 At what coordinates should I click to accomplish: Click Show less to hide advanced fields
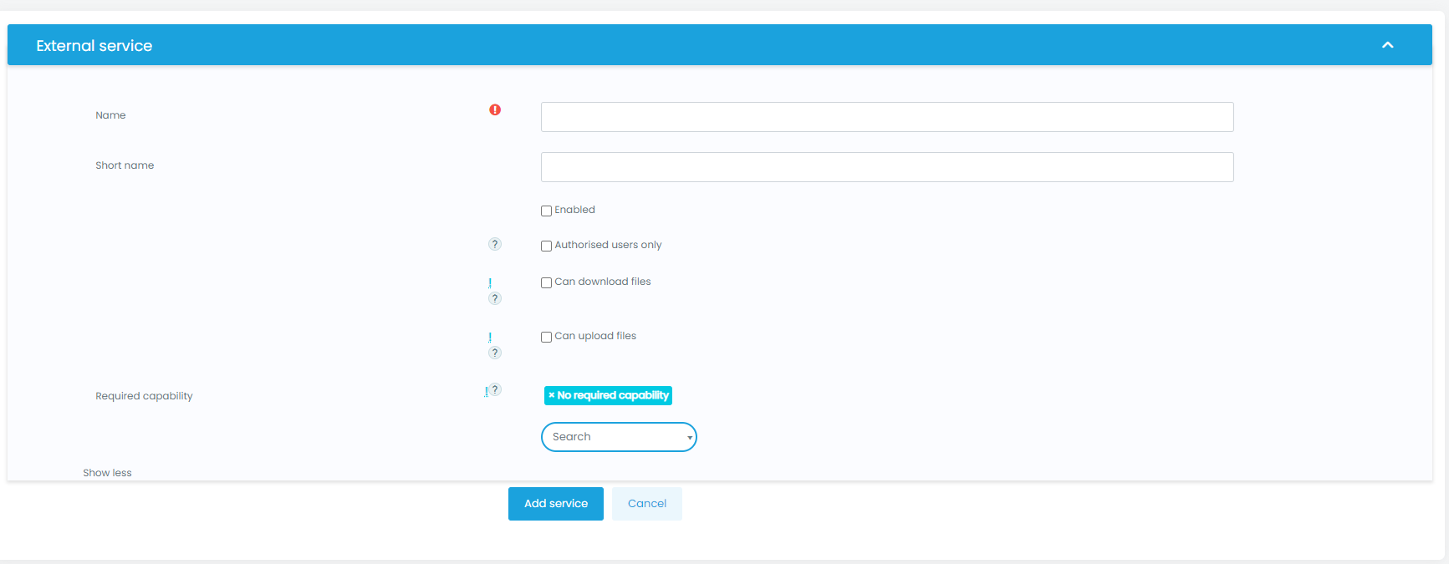click(107, 473)
